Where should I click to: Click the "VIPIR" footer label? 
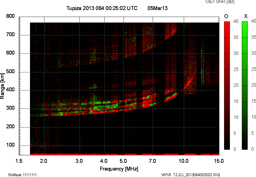[166, 175]
